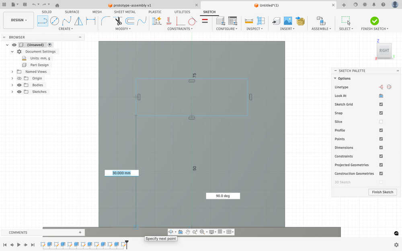The width and height of the screenshot is (402, 251).
Task: Enable the Slice checkbox
Action: click(x=381, y=122)
